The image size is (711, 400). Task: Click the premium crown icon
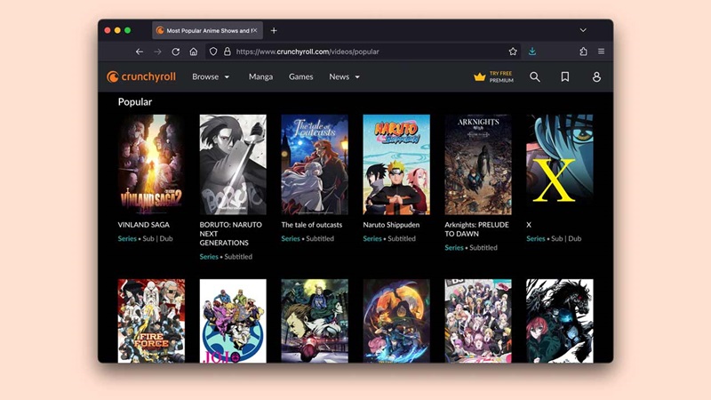(480, 77)
